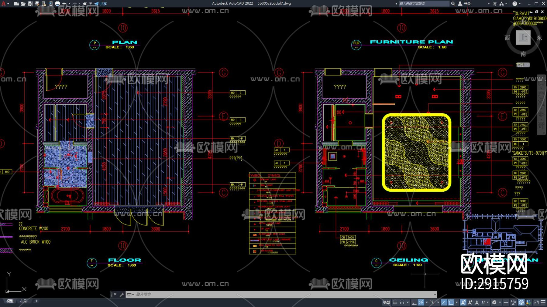The width and height of the screenshot is (547, 307).
Task: Open the annotation scale 1:1 dropdown
Action: (x=485, y=302)
